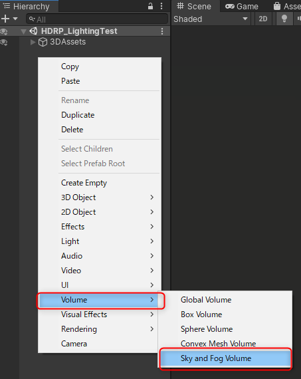
Task: Open the Shaded draw mode dropdown
Action: coord(211,19)
